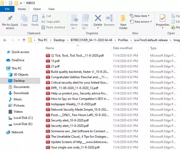Click the Up arrow navigation button
Image resolution: width=180 pixels, height=151 pixels.
tap(24, 40)
